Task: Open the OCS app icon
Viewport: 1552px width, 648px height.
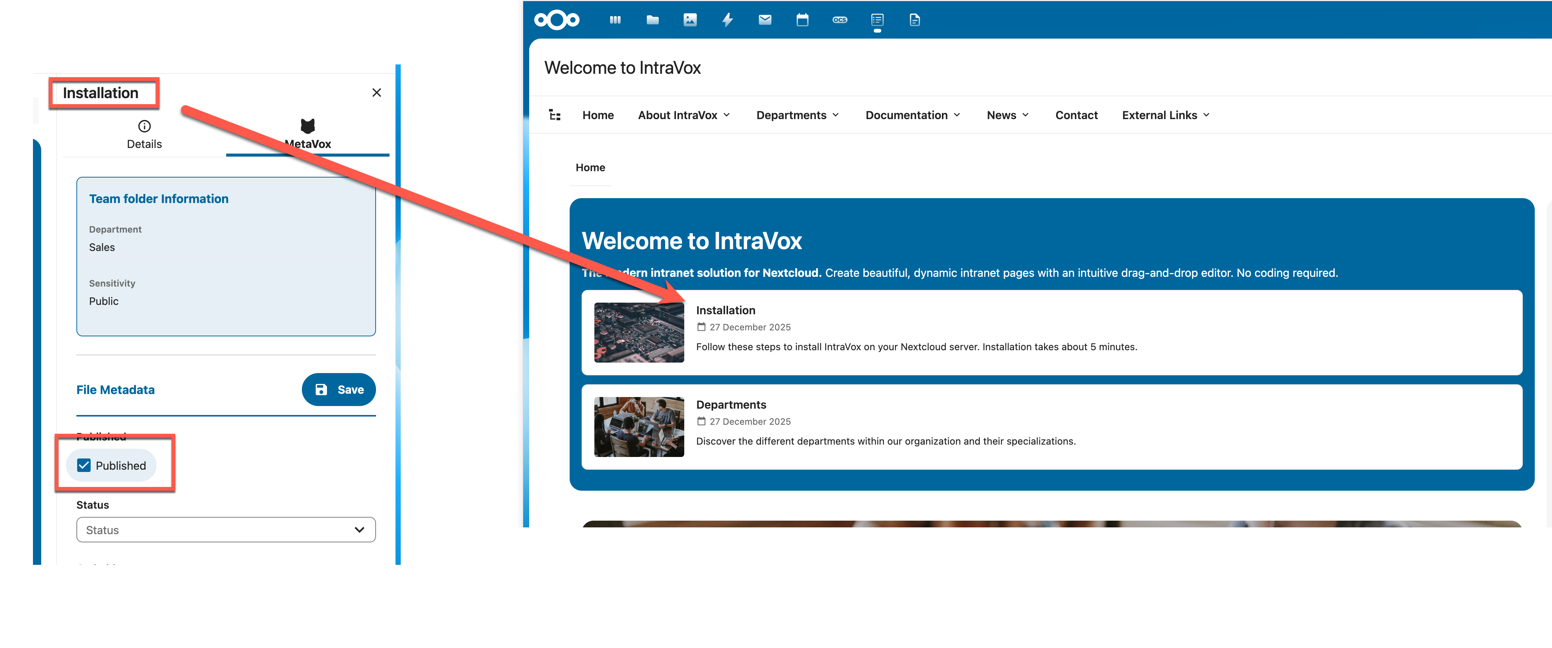Action: pos(840,20)
